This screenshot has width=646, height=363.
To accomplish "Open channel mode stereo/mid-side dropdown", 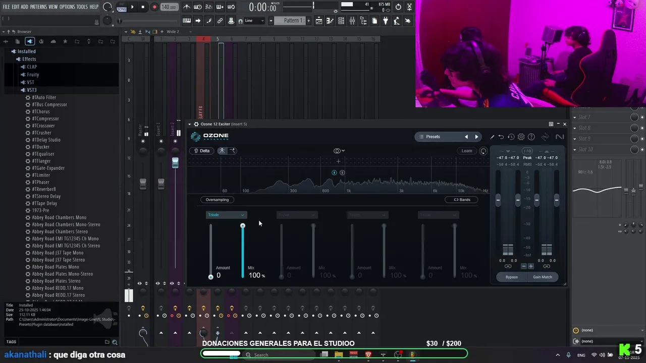I will (x=339, y=151).
